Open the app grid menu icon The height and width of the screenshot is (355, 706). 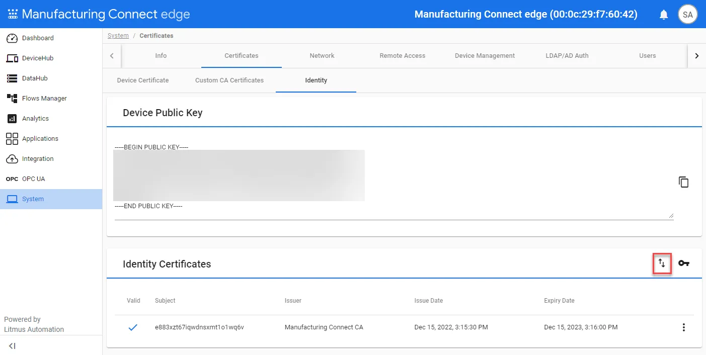pyautogui.click(x=13, y=14)
